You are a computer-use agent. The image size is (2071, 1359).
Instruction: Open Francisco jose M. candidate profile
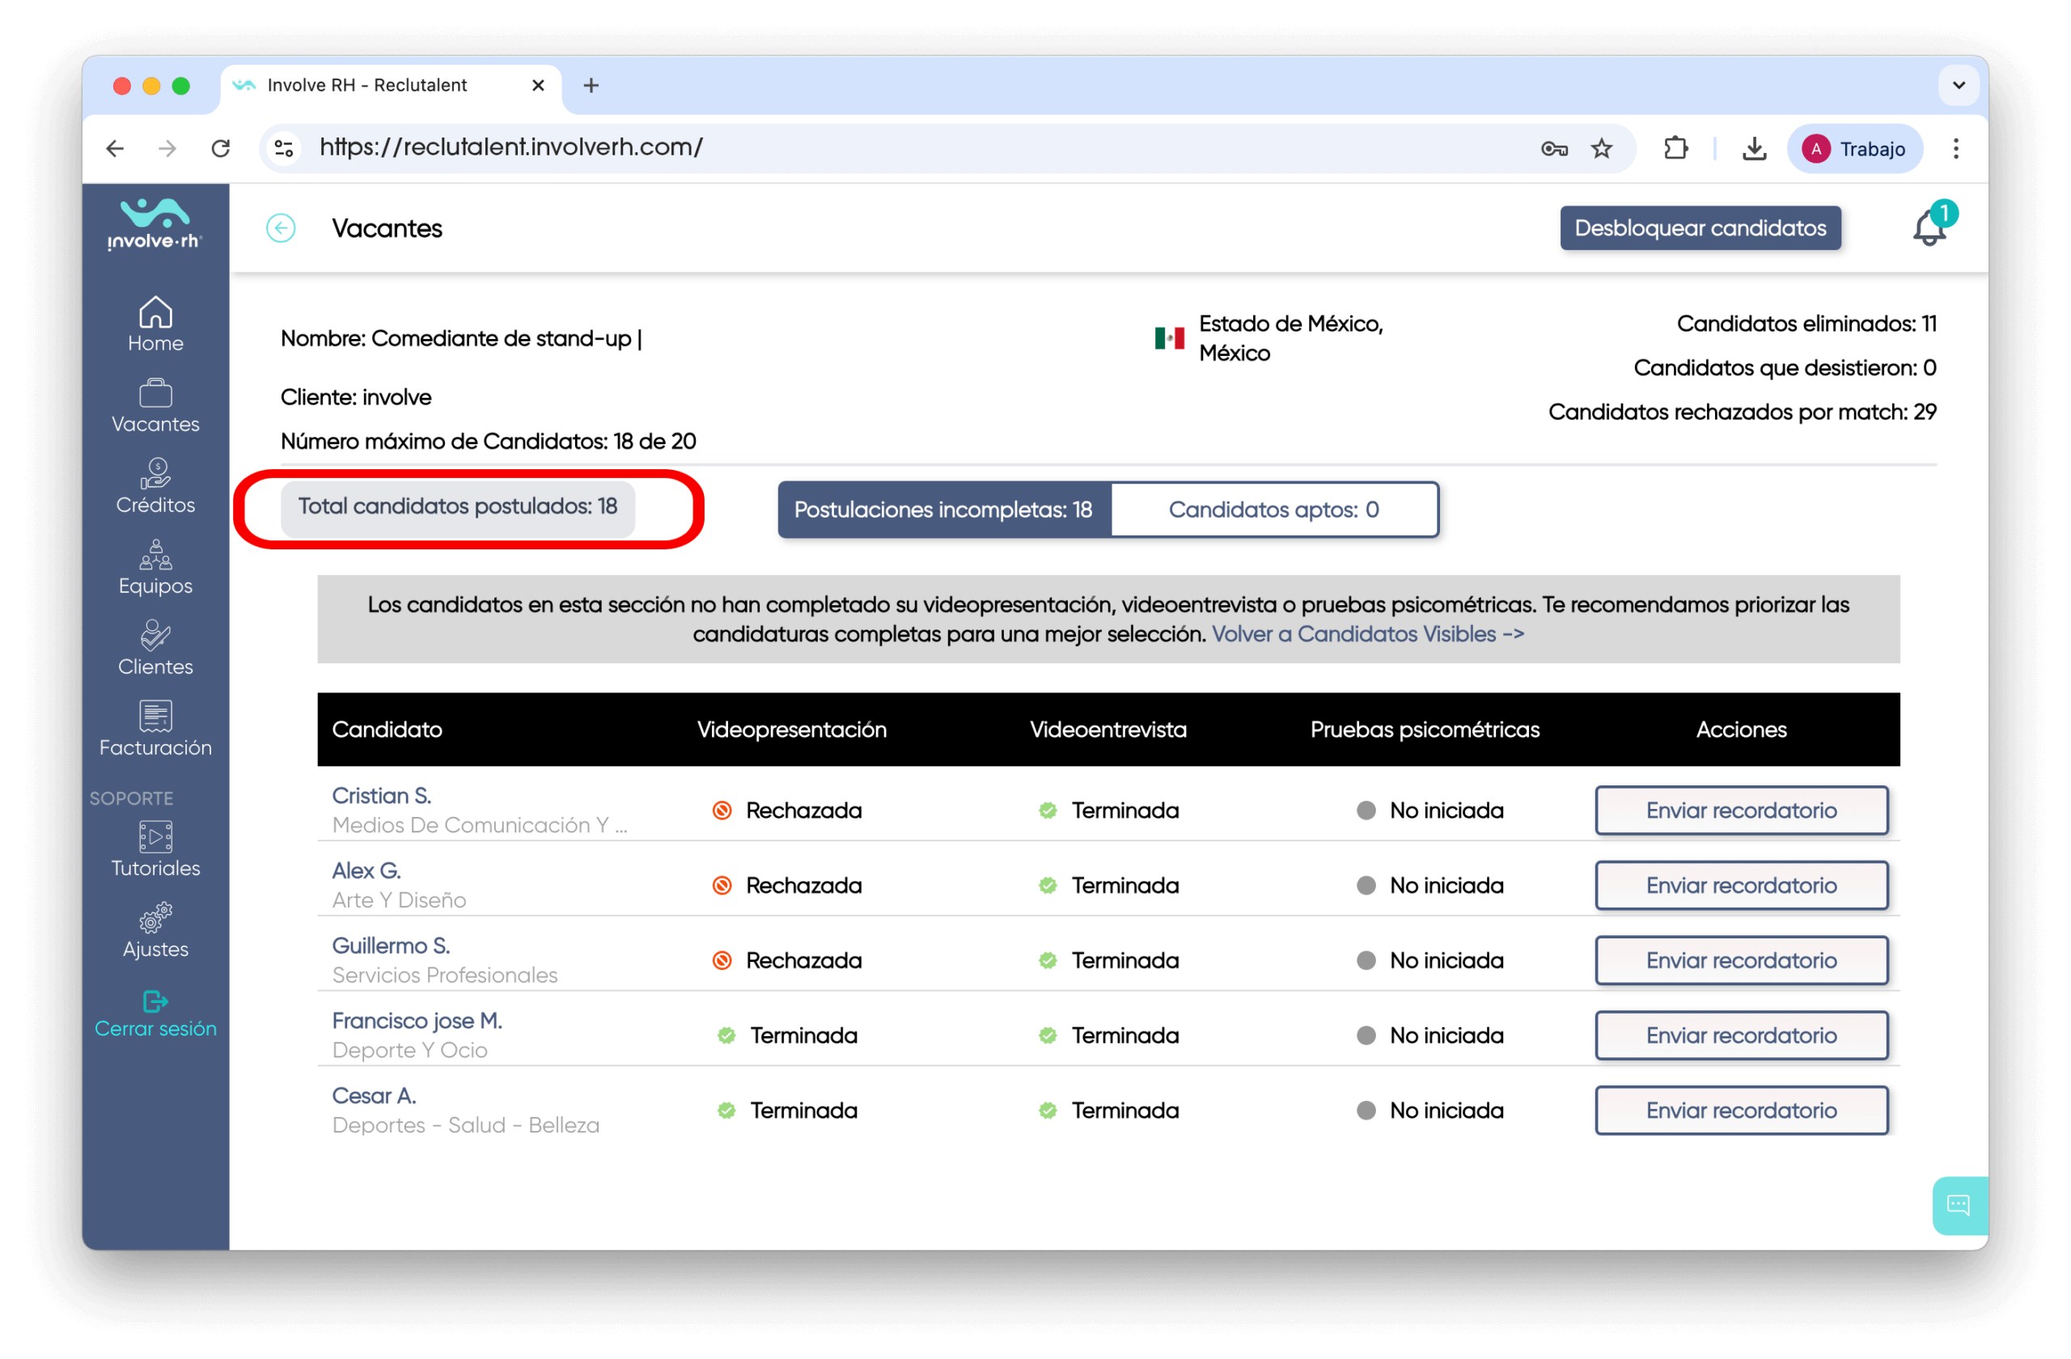(x=417, y=1021)
